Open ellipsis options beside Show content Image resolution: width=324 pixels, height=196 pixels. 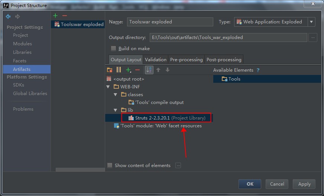[x=178, y=166]
